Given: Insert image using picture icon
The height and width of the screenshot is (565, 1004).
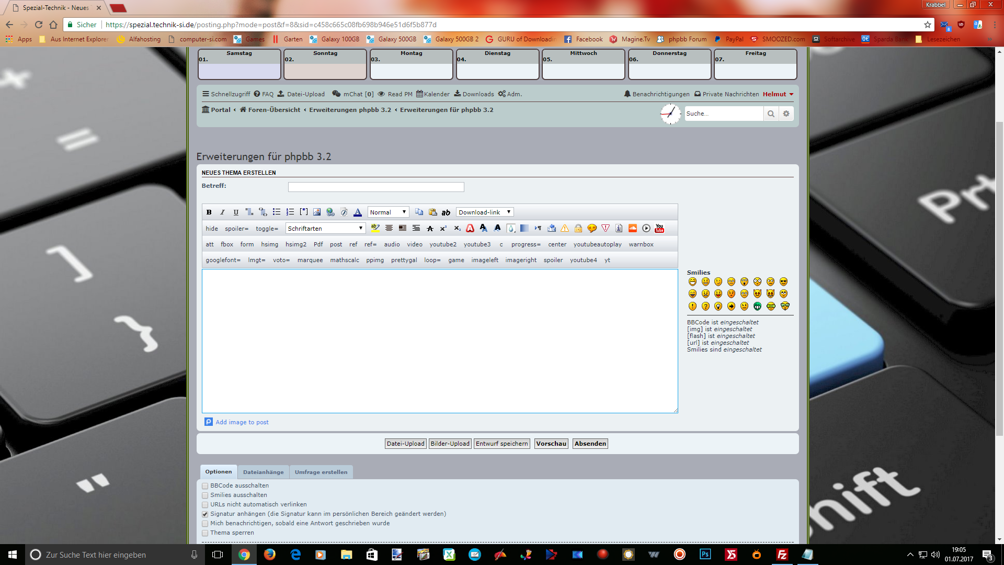Looking at the screenshot, I should coord(317,212).
